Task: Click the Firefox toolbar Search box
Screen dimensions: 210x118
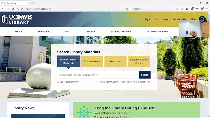Action: click(152, 9)
